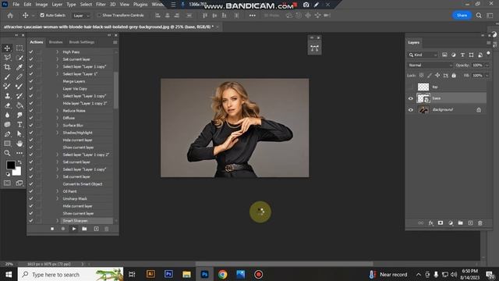The height and width of the screenshot is (281, 499).
Task: Select the Merge Layers action step
Action: (74, 81)
